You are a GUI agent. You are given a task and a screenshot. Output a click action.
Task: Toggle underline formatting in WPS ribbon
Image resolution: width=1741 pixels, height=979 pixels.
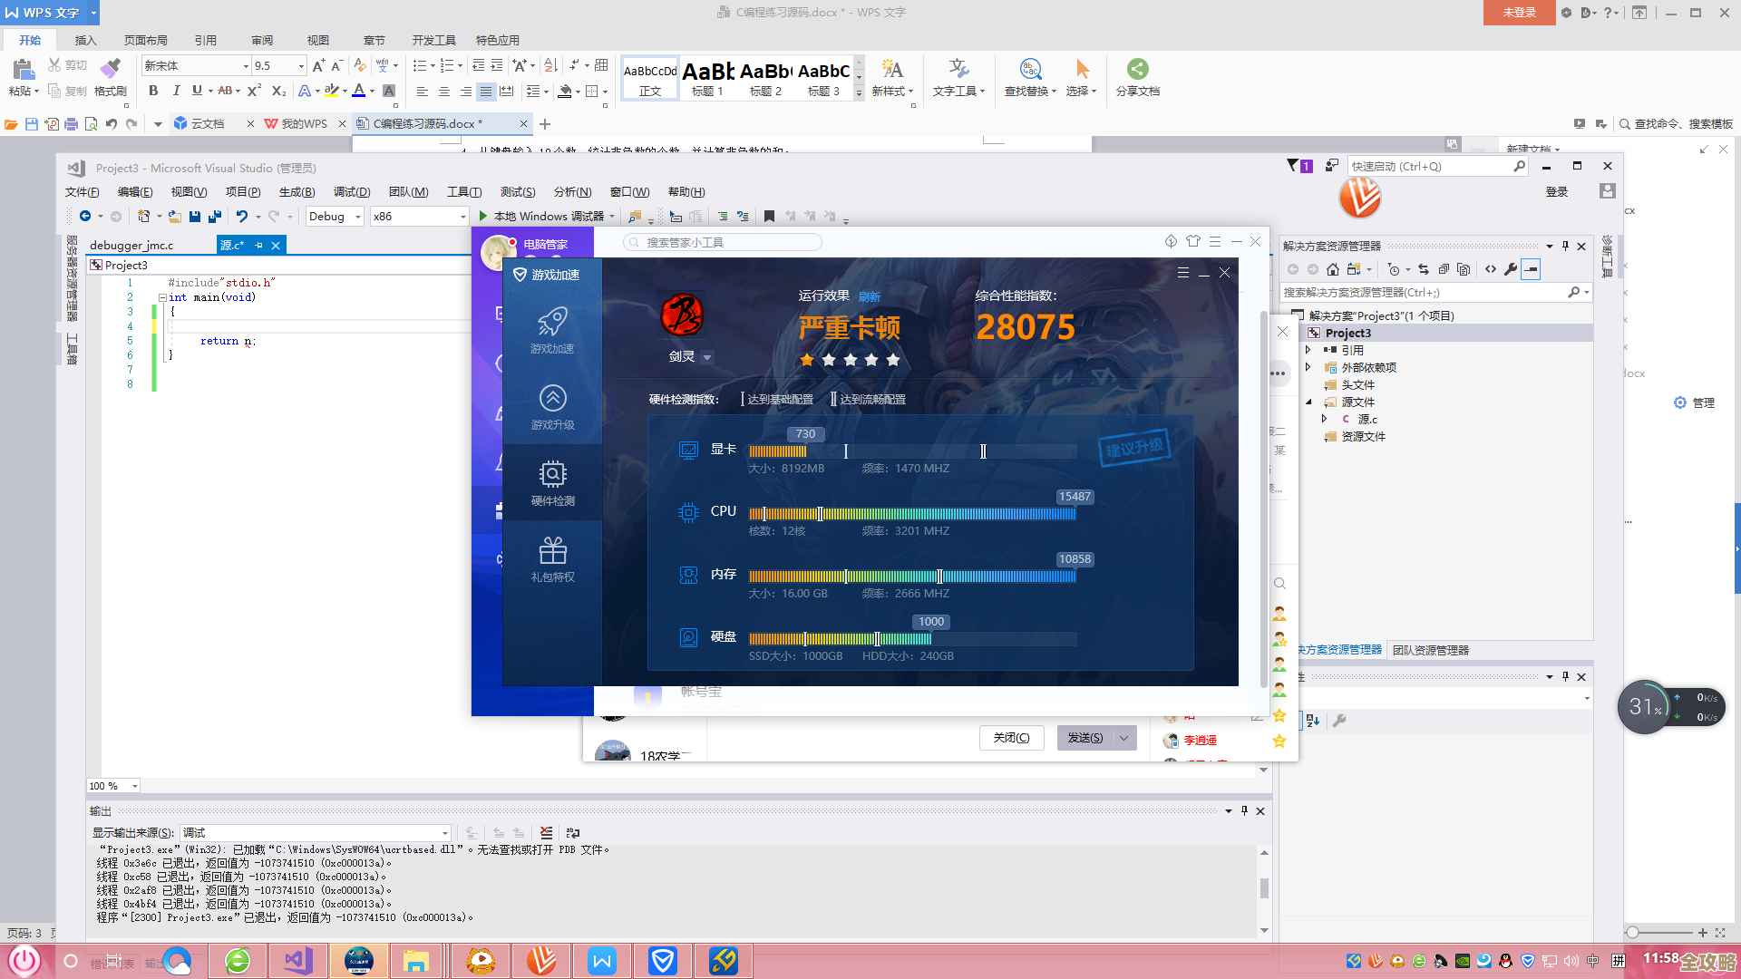click(x=196, y=91)
